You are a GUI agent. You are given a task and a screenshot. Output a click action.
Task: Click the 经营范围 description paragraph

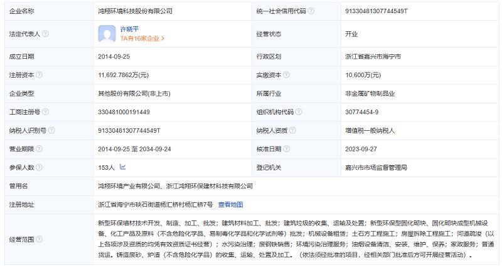point(296,239)
